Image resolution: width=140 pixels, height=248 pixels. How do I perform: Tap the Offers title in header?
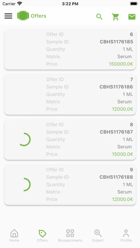coord(38,16)
